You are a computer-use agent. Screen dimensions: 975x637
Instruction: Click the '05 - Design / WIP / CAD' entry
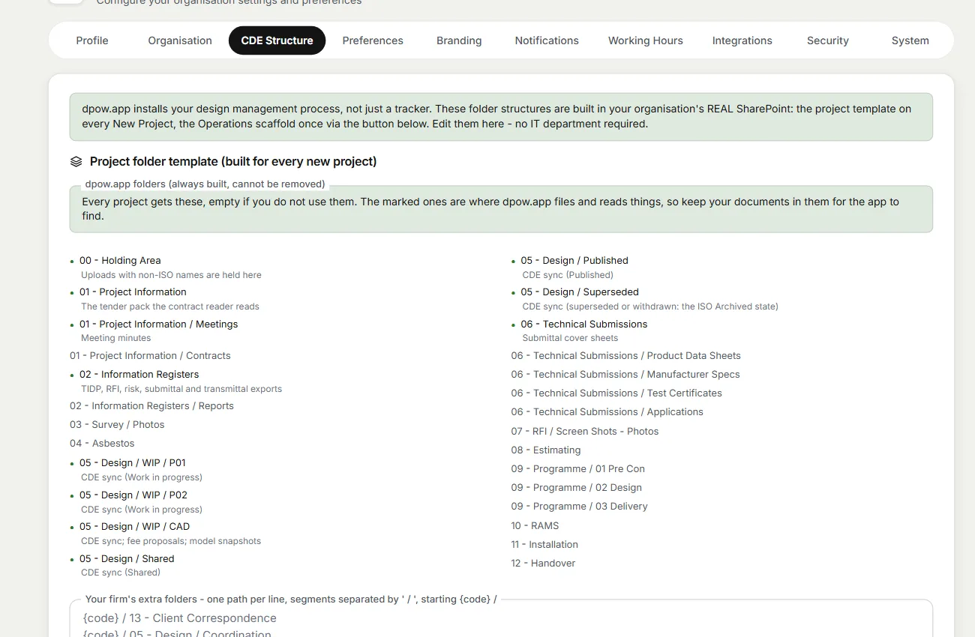135,527
